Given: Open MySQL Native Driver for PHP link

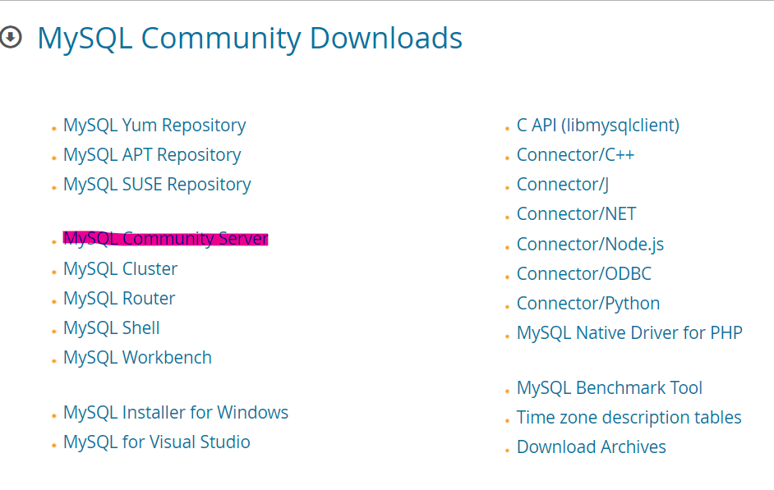Looking at the screenshot, I should [629, 333].
